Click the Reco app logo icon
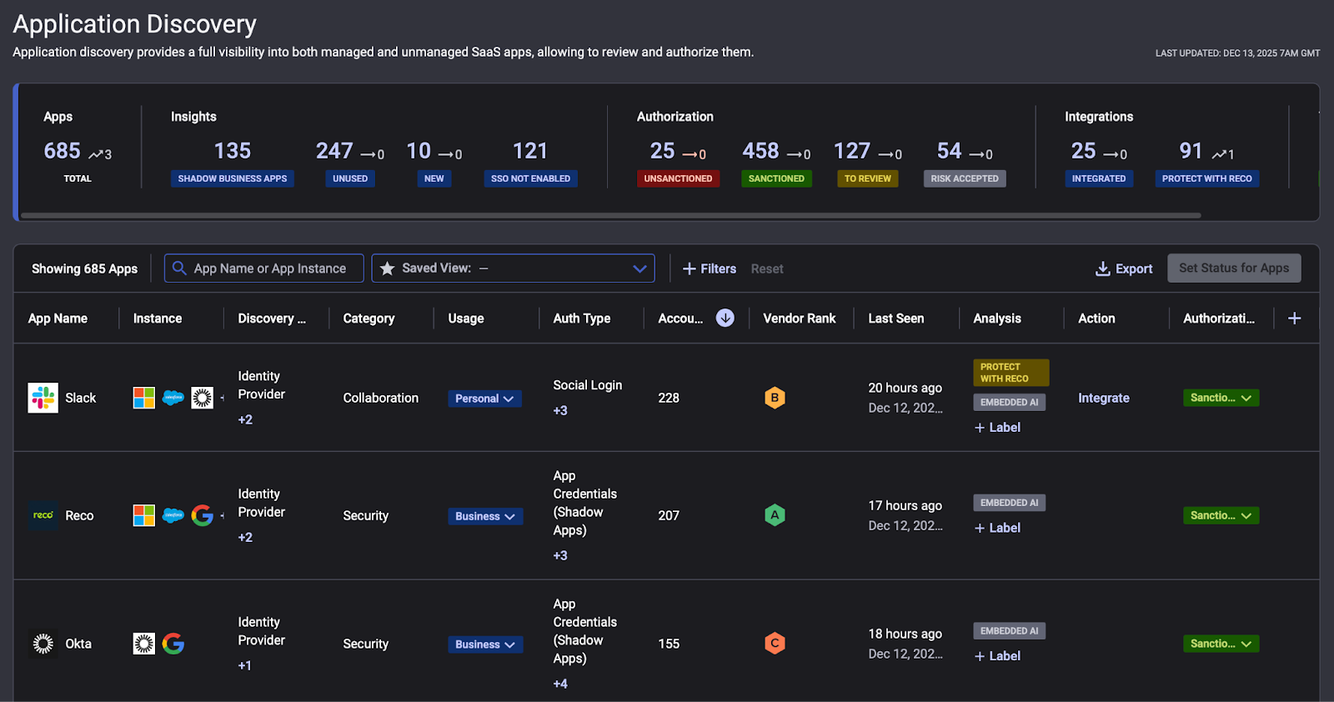 [x=43, y=516]
